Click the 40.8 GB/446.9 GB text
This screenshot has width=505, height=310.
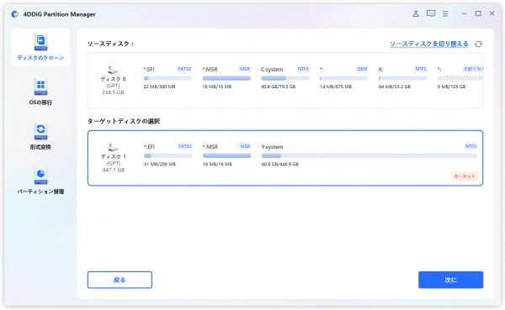point(280,164)
